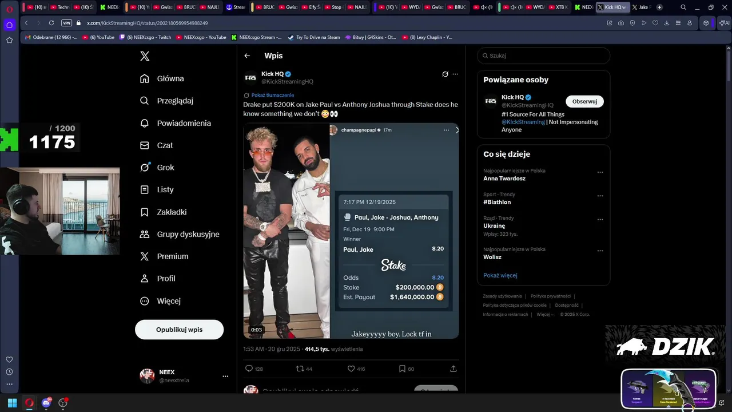Image resolution: width=732 pixels, height=412 pixels.
Task: Open Wolisz trend options menu
Action: coord(600,251)
